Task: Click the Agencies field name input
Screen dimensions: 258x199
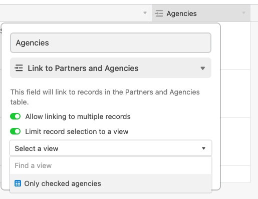Action: [x=111, y=42]
